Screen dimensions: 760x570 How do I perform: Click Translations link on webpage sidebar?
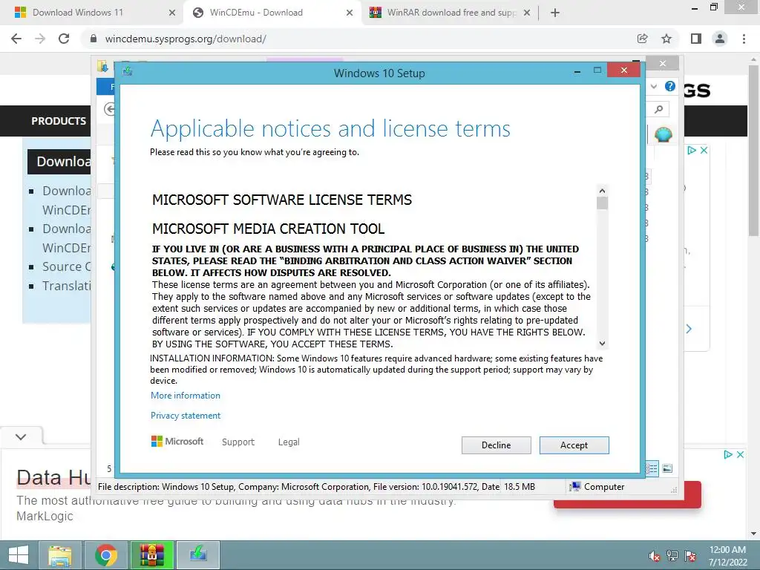point(66,286)
